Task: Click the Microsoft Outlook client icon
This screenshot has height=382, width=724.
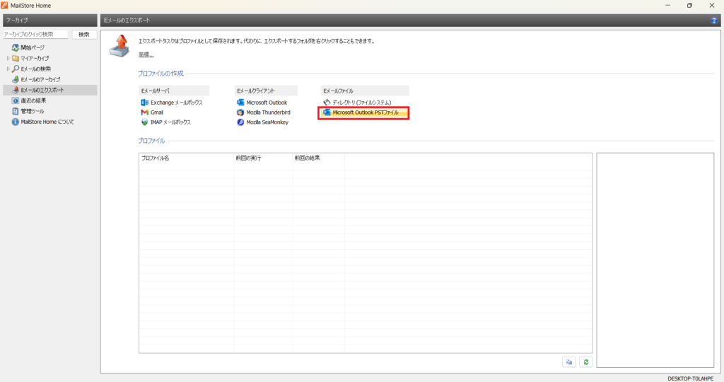Action: pyautogui.click(x=240, y=103)
